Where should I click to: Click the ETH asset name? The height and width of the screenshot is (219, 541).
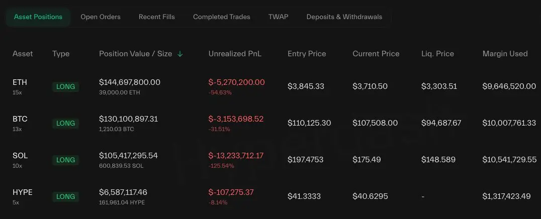coord(20,82)
